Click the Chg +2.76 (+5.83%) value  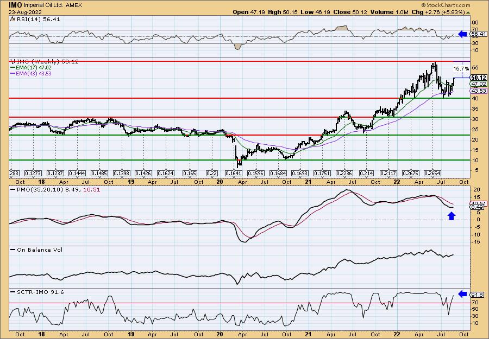tap(438, 12)
